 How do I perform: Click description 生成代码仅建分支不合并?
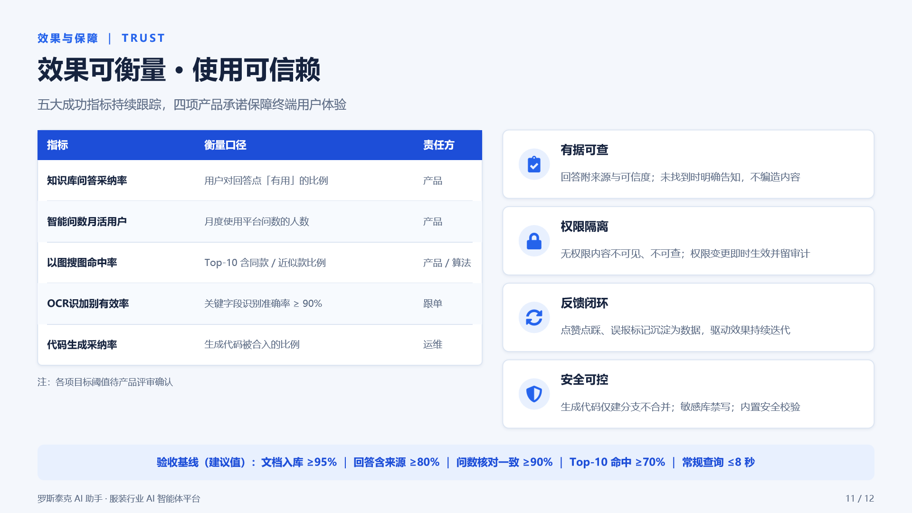(x=615, y=407)
